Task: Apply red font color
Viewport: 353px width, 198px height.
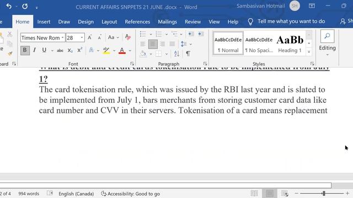Action: tap(122, 51)
